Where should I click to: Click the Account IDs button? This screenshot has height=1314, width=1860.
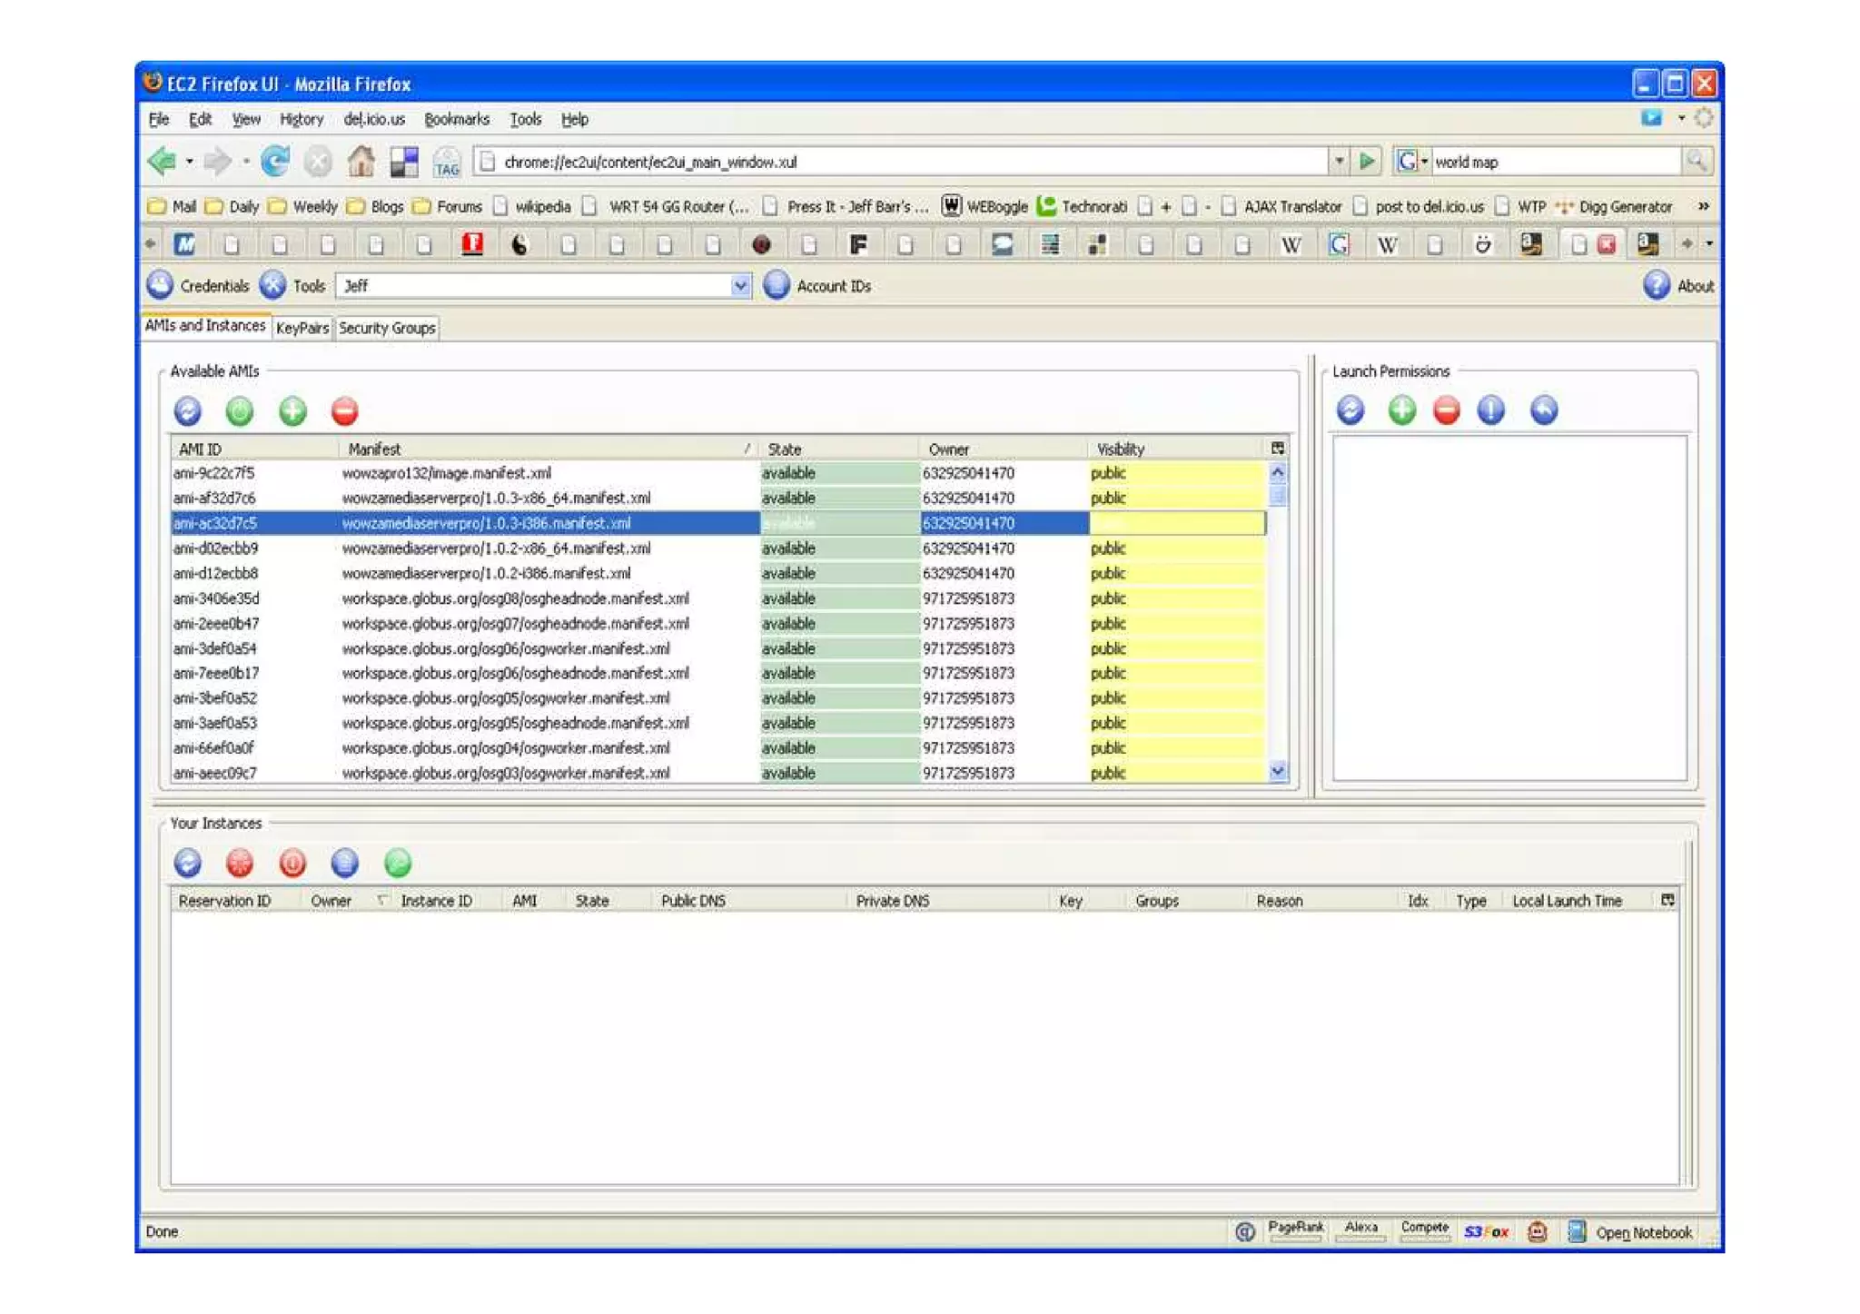pyautogui.click(x=817, y=286)
